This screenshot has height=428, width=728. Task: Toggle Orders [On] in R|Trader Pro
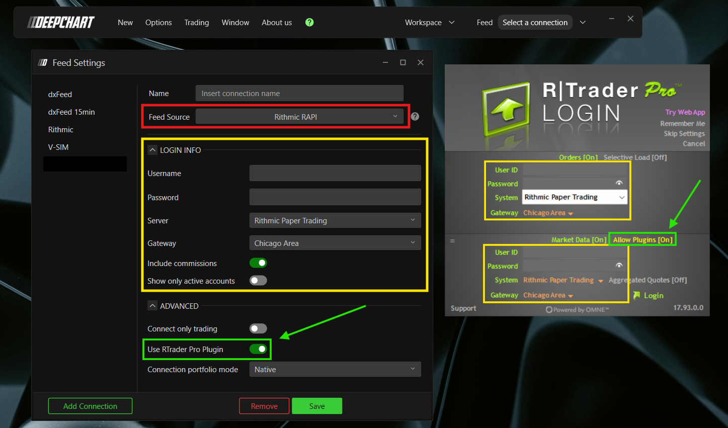click(578, 157)
